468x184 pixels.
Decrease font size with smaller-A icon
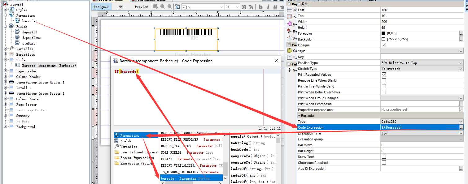[x=251, y=7]
